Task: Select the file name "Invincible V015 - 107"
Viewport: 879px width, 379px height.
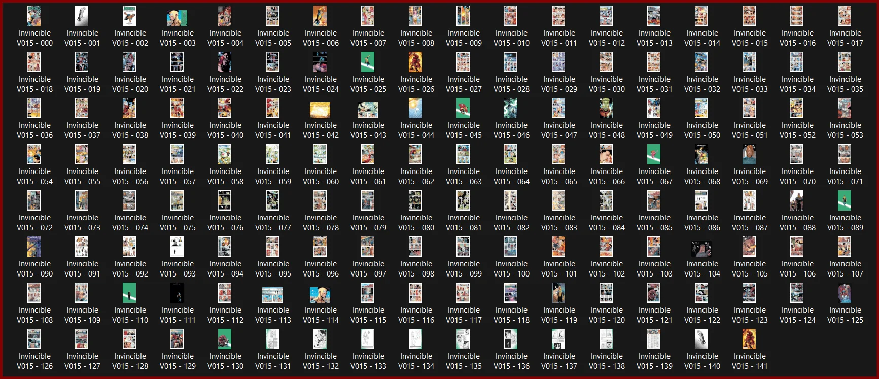Action: 845,269
